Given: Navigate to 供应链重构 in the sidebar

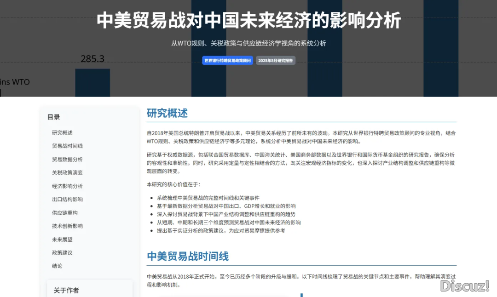Looking at the screenshot, I should click(x=65, y=213).
